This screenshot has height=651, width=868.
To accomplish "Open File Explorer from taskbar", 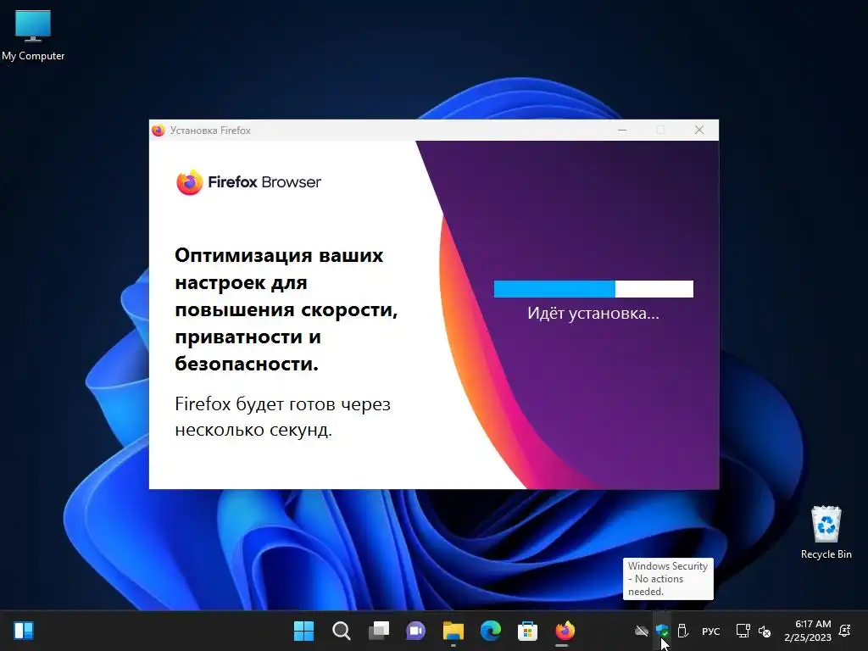I will 453,631.
